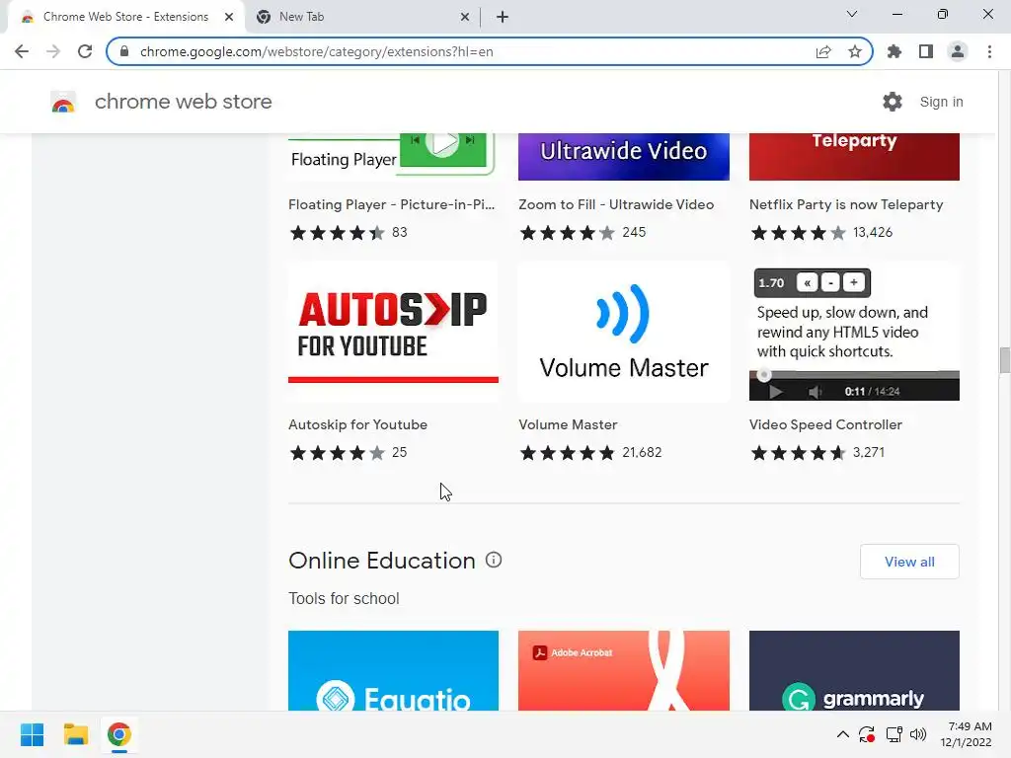Open the Adobe Acrobat extension card
The image size is (1011, 758).
(x=624, y=670)
